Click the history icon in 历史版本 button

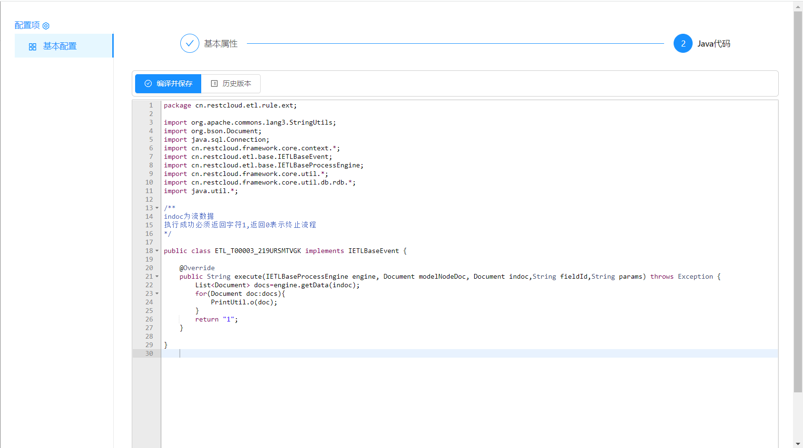[214, 84]
